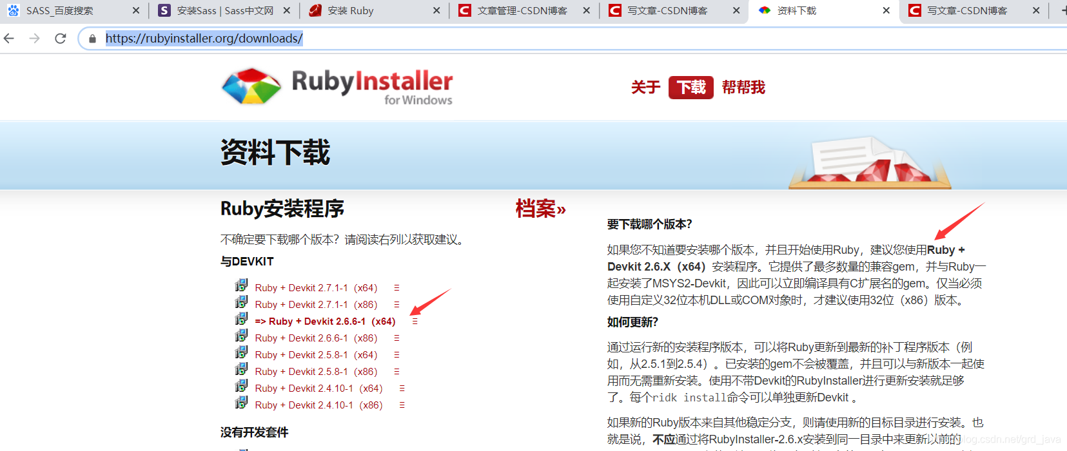Show checksum icon for Devkit 2.4.10-1 (x86)
The width and height of the screenshot is (1067, 451).
click(402, 405)
